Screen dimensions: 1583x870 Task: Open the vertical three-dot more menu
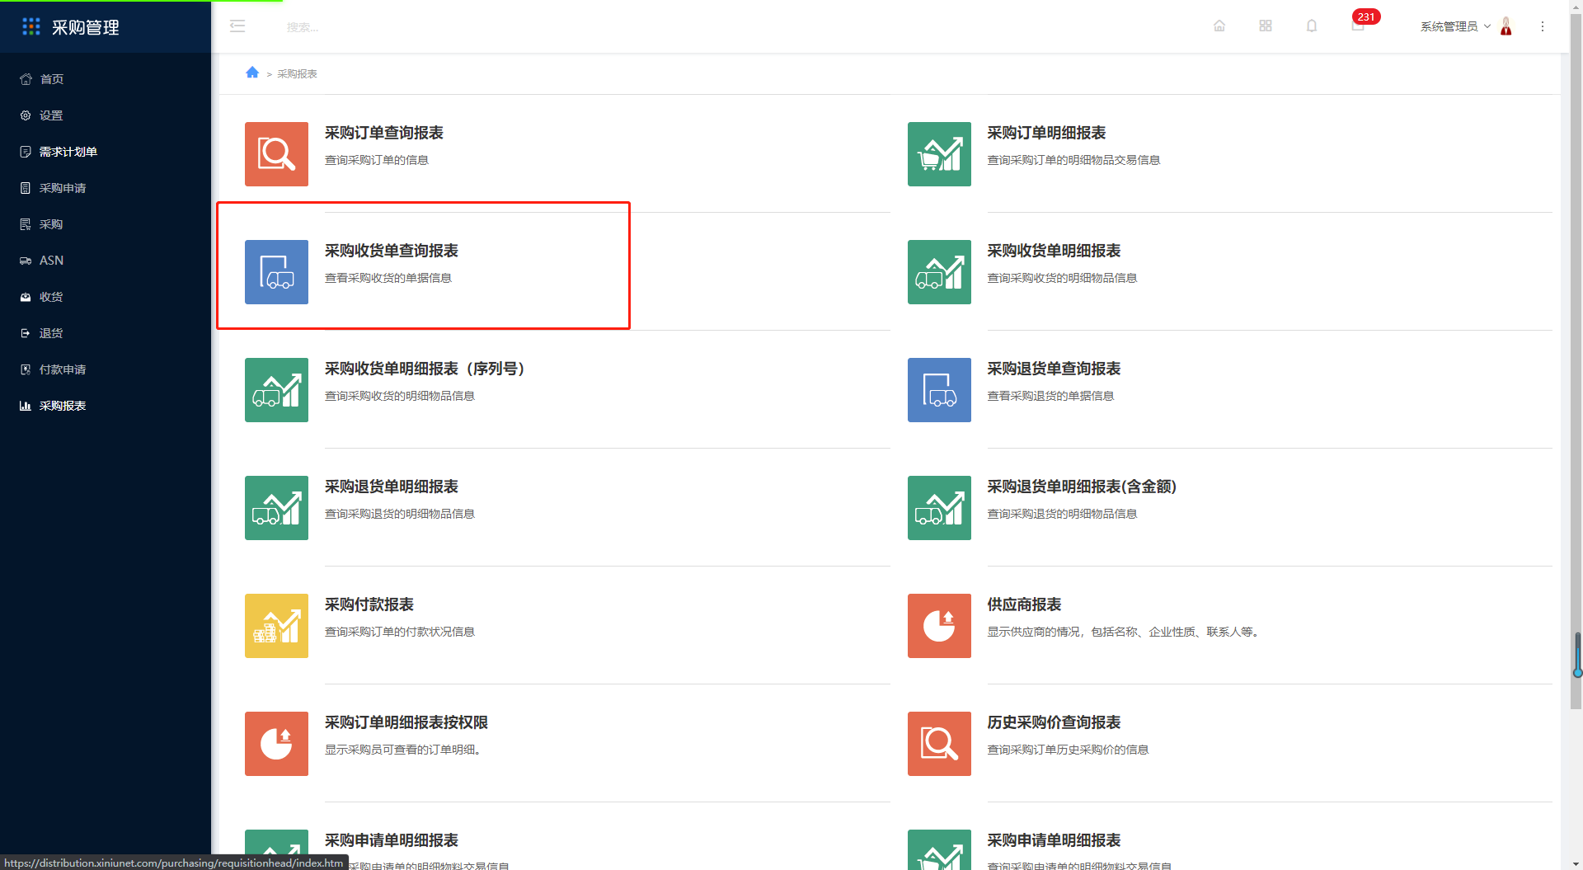click(1543, 26)
